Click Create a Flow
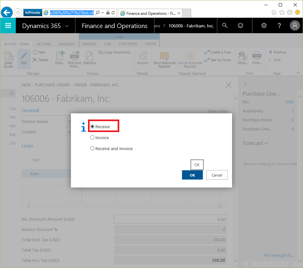303x268 pixels. tap(218, 52)
